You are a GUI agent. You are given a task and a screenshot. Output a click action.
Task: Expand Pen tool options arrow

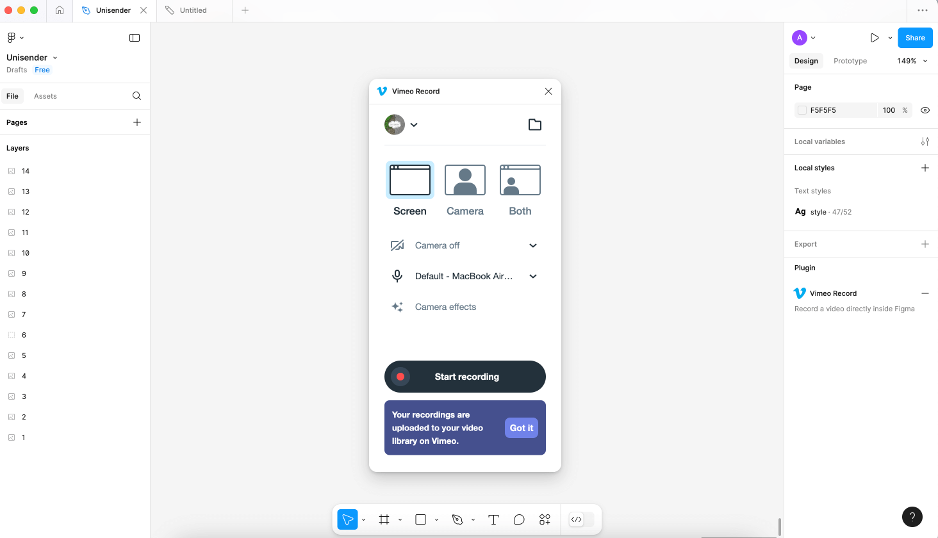tap(473, 519)
